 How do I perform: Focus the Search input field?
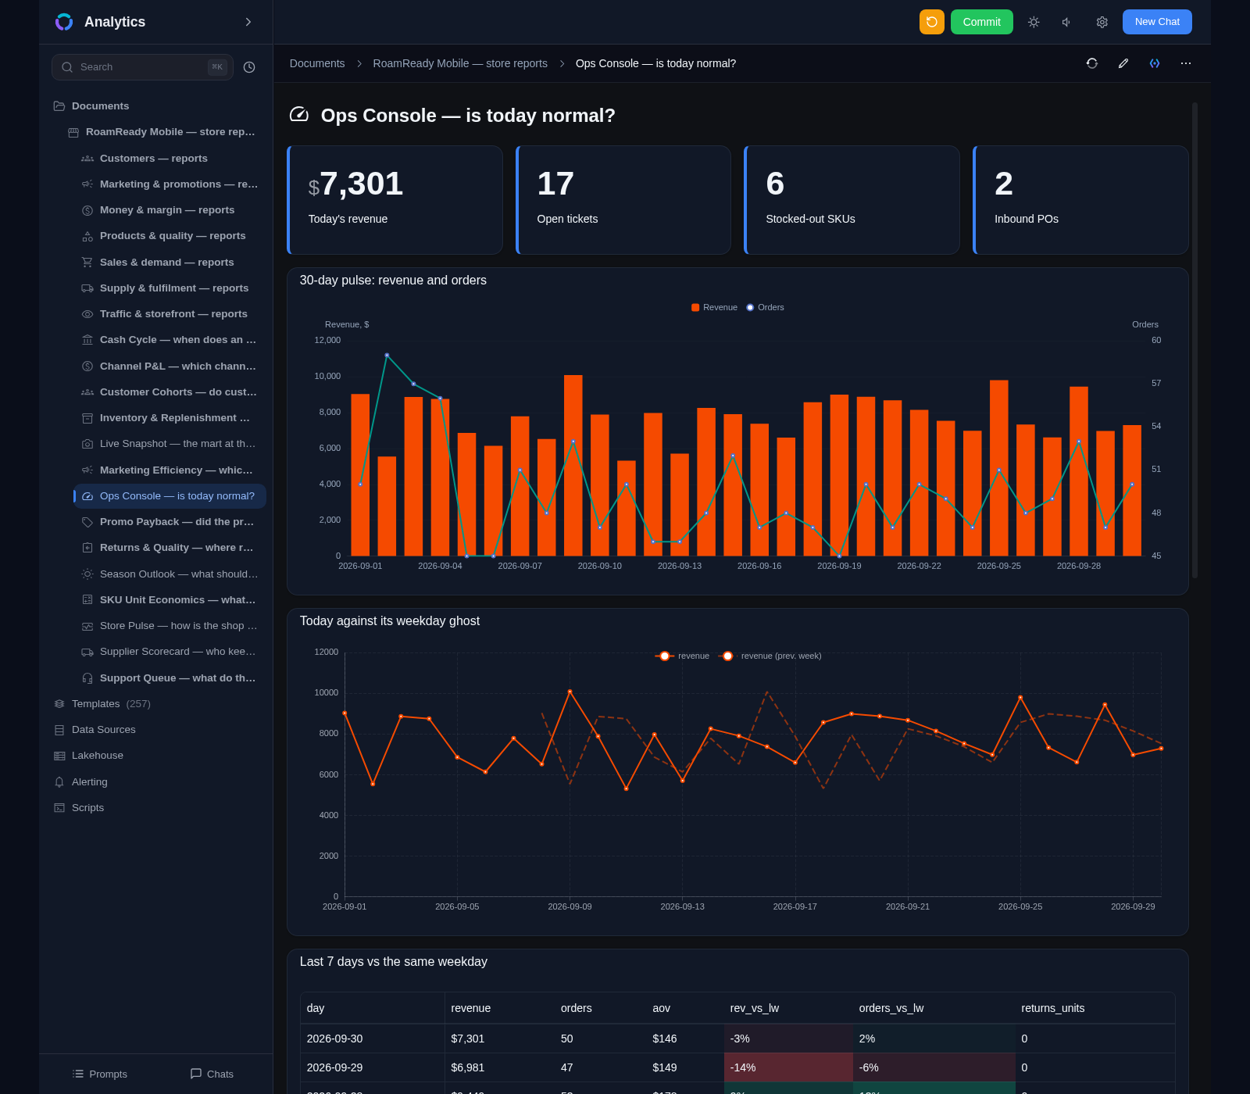pos(142,67)
